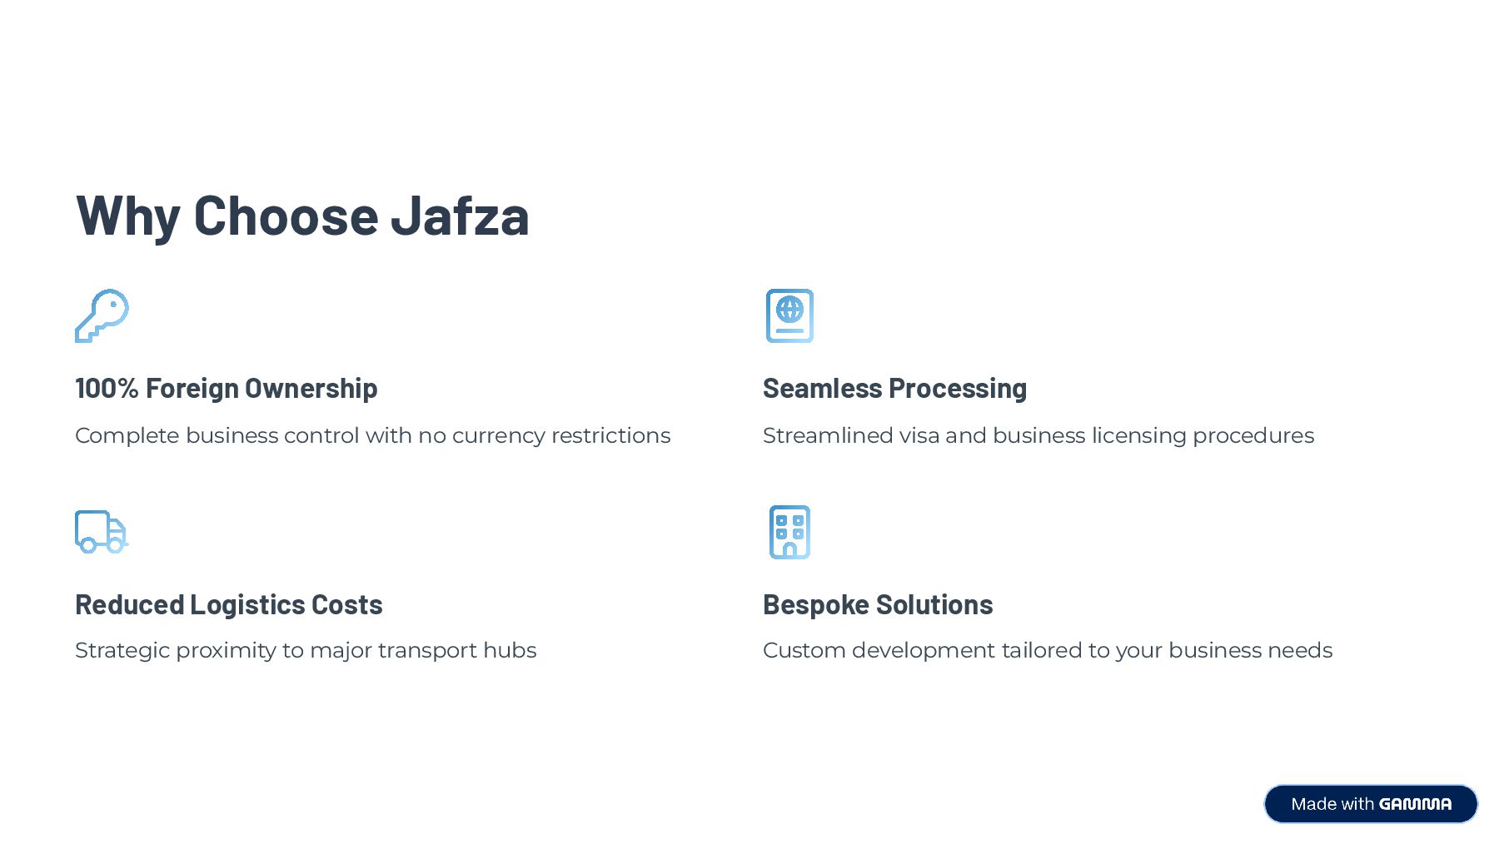Click the 'Complete business control' description text
The height and width of the screenshot is (844, 1499).
coord(372,435)
